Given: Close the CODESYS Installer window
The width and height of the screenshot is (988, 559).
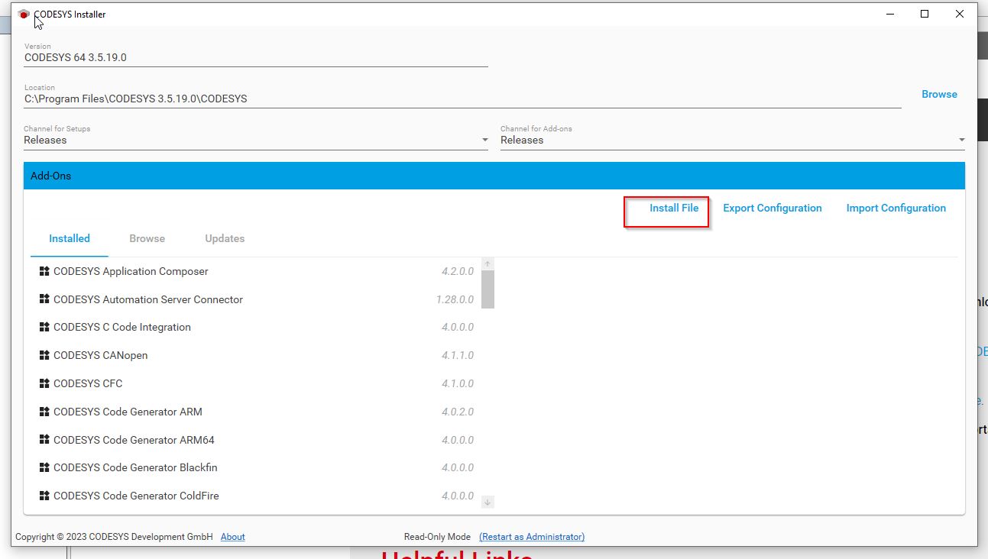Looking at the screenshot, I should tap(960, 14).
